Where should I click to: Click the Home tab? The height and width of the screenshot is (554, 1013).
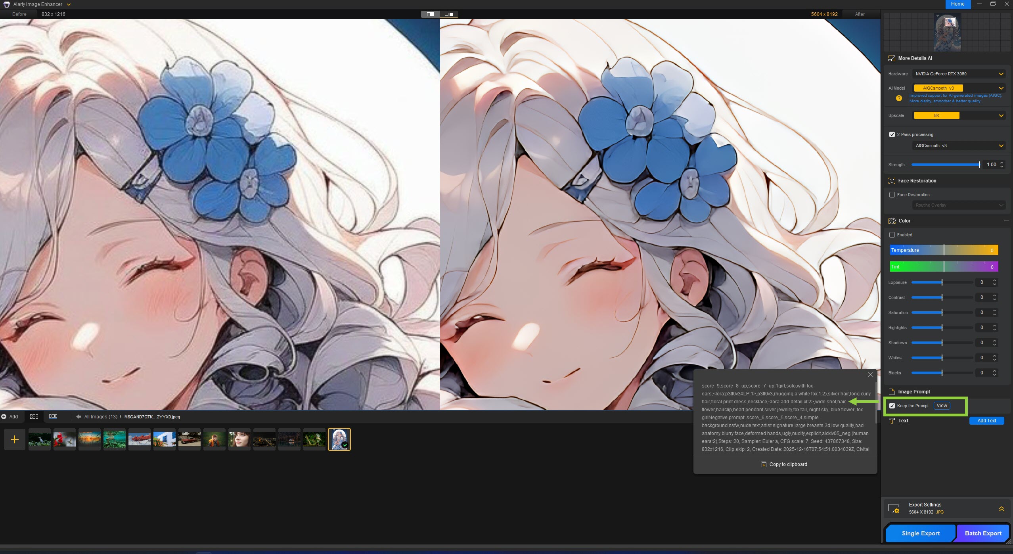point(957,4)
